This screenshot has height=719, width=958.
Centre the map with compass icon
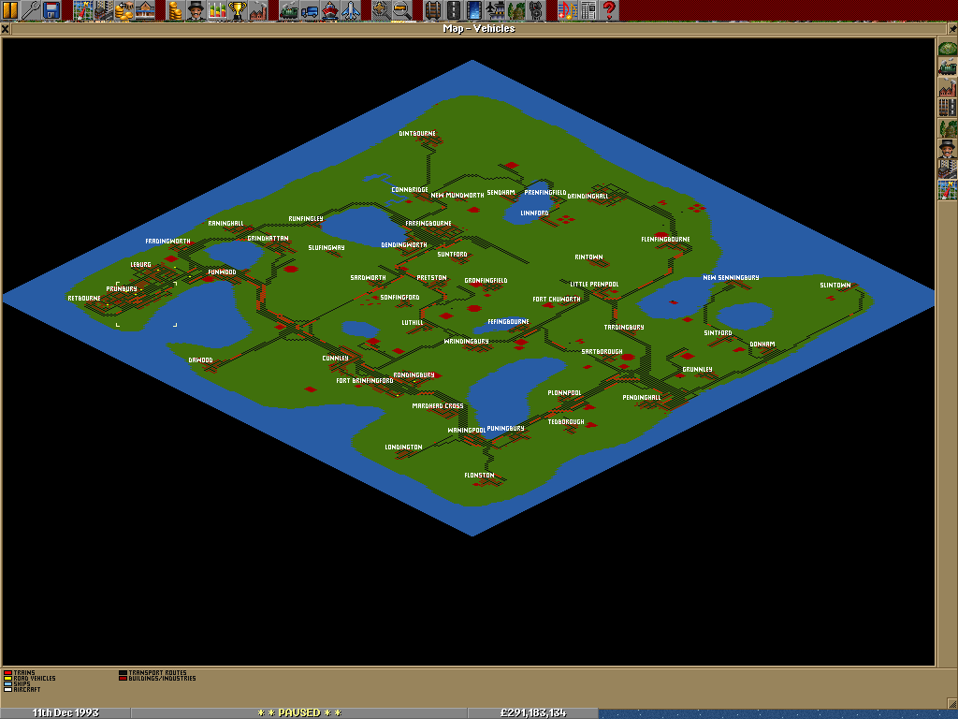[x=947, y=189]
